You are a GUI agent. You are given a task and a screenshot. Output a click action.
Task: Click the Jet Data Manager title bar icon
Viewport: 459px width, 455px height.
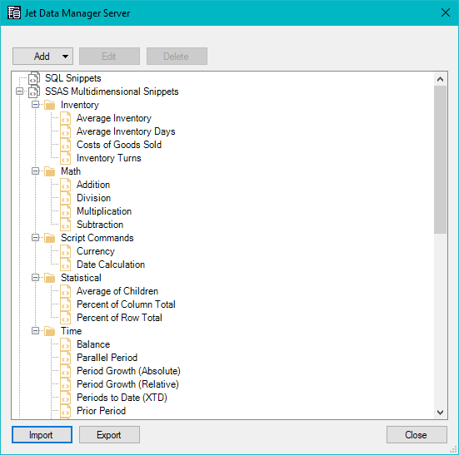[14, 12]
